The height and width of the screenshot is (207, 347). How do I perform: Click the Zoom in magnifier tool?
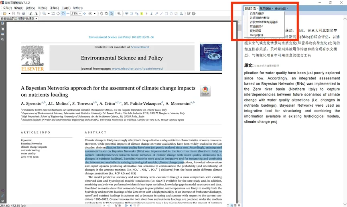[x=44, y=14]
